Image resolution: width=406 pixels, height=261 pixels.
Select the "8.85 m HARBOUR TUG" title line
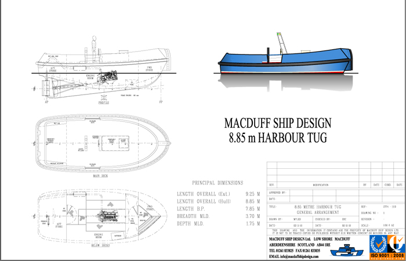pos(278,137)
